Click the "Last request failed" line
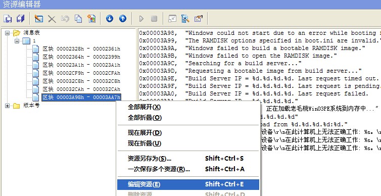 point(254,93)
